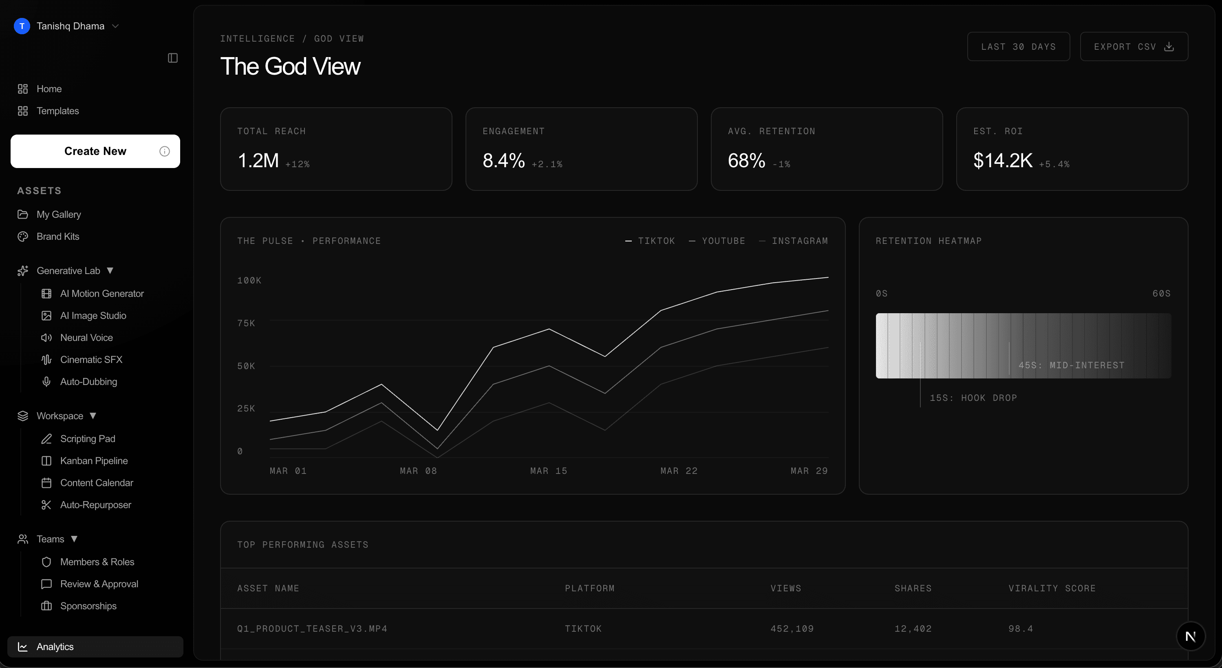The height and width of the screenshot is (668, 1222).
Task: Click the blue T user avatar
Action: [x=22, y=26]
